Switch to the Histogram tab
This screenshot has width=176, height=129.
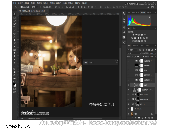[143, 12]
